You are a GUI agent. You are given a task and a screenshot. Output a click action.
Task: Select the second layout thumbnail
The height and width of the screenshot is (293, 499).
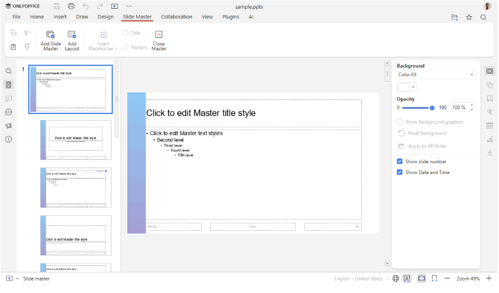point(76,140)
